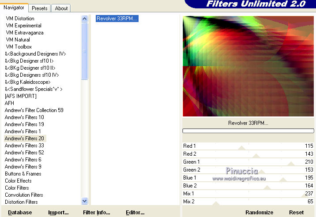Select Andrew's Filters 33 category
This screenshot has width=316, height=217.
[24, 146]
